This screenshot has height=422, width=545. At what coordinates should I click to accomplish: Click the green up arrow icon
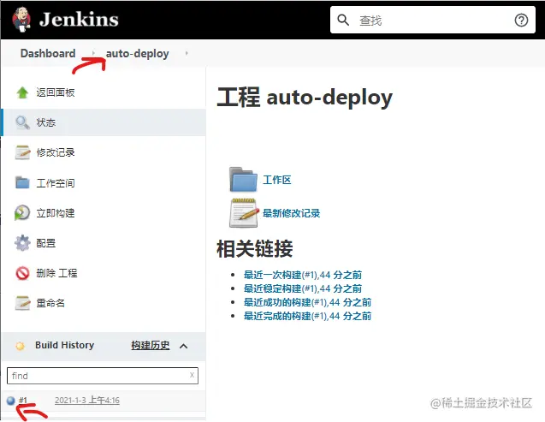click(x=22, y=92)
